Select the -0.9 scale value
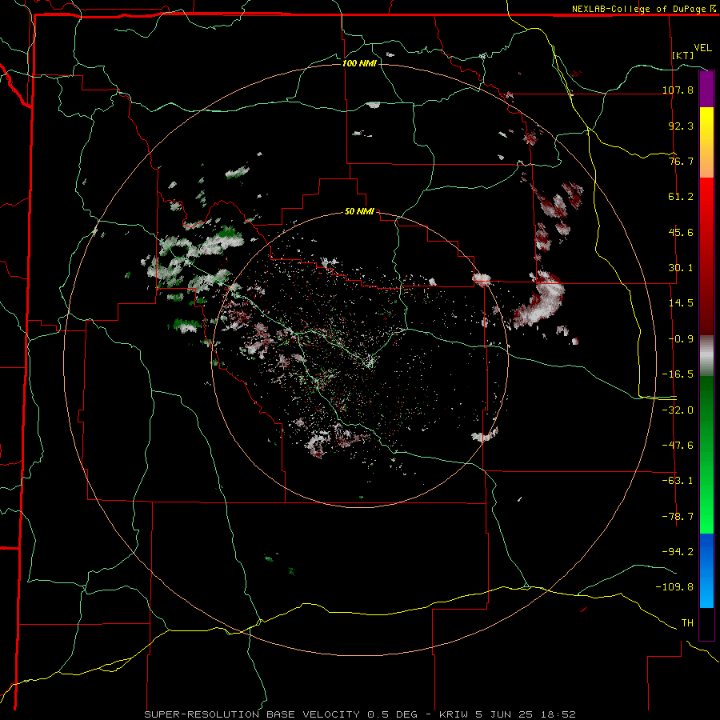 point(681,339)
